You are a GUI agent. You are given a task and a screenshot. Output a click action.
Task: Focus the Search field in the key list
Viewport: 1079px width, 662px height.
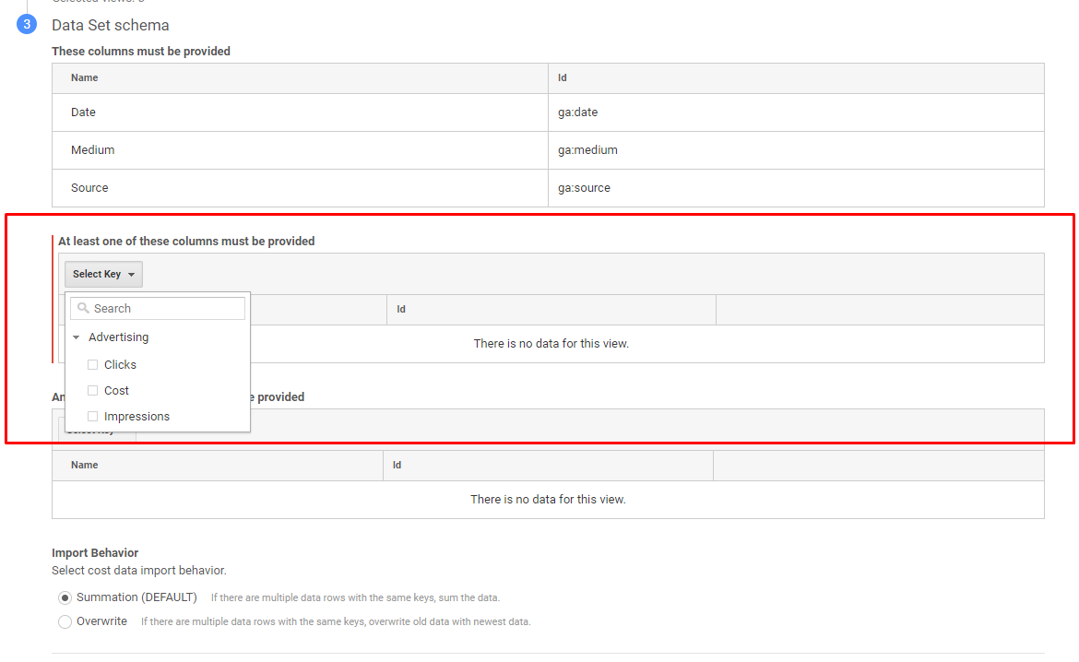[x=166, y=309]
